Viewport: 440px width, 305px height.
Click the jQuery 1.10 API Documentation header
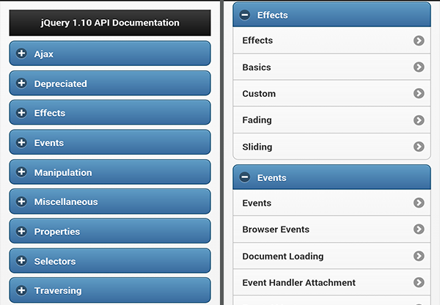coord(110,23)
